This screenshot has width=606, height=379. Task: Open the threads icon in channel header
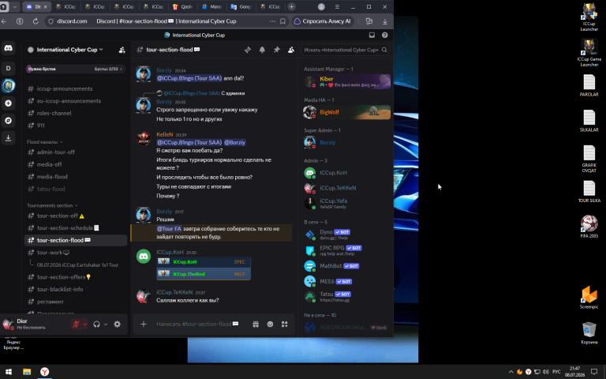tap(248, 50)
